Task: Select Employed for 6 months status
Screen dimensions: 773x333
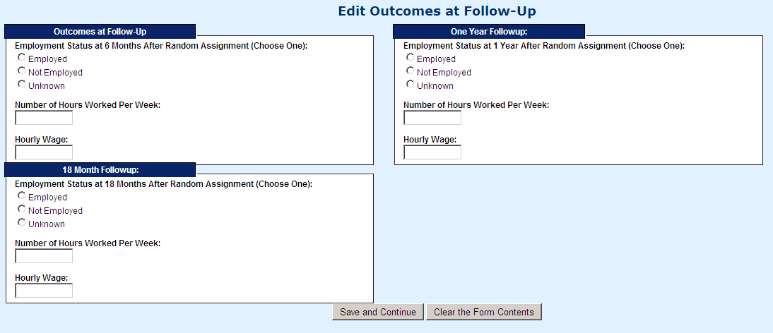Action: tap(22, 58)
